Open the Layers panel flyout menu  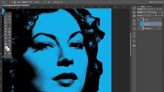pyautogui.click(x=163, y=6)
